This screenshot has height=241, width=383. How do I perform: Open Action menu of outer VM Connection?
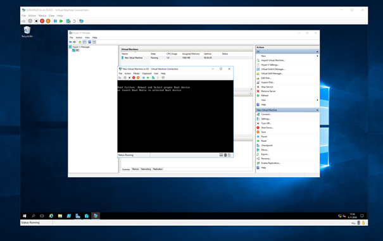(x=32, y=16)
